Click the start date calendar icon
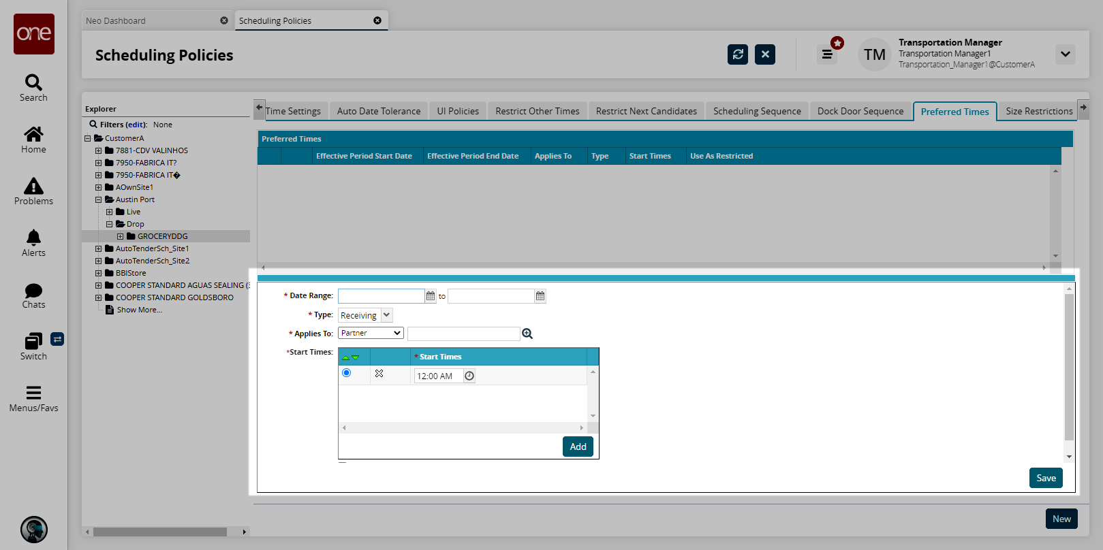This screenshot has width=1103, height=550. (x=431, y=296)
